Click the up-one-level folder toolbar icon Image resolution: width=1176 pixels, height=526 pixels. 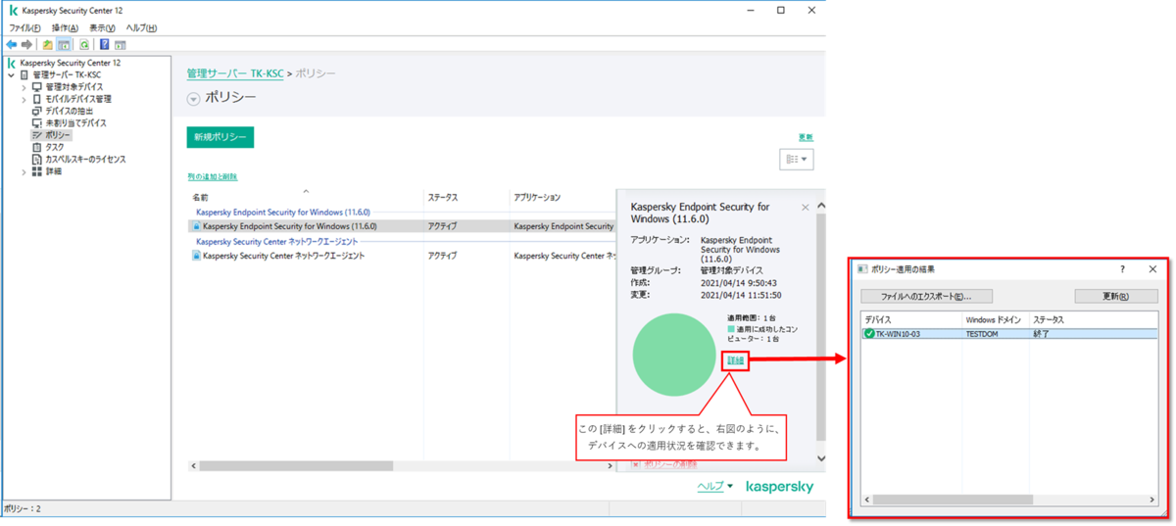[47, 44]
